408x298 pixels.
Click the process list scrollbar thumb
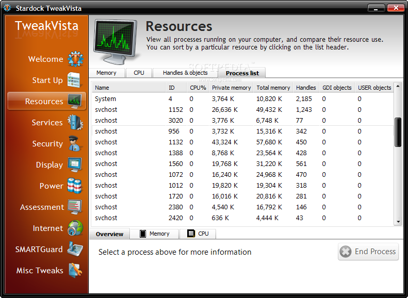click(398, 132)
